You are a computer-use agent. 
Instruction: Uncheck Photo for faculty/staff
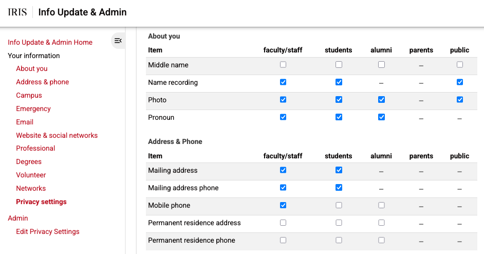(x=283, y=100)
